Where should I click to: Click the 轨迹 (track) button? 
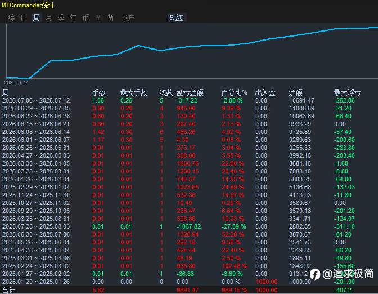pos(177,17)
